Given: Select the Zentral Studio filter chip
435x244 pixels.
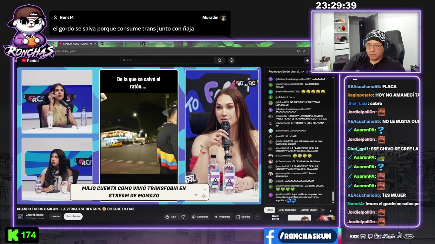Looking at the screenshot, I should pos(309,210).
